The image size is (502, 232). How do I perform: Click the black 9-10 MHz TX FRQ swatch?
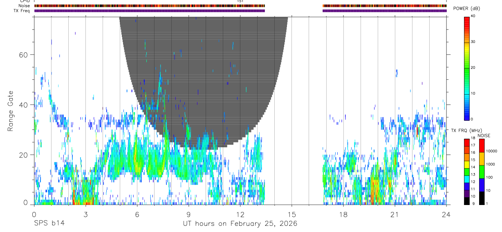(x=466, y=201)
